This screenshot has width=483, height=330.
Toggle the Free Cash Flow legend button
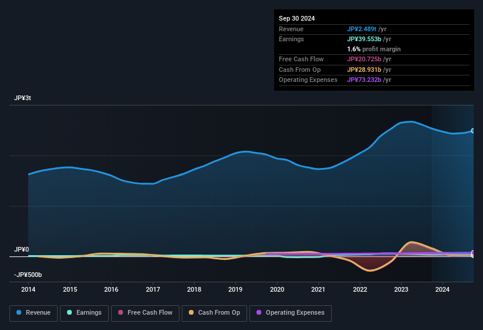point(145,313)
